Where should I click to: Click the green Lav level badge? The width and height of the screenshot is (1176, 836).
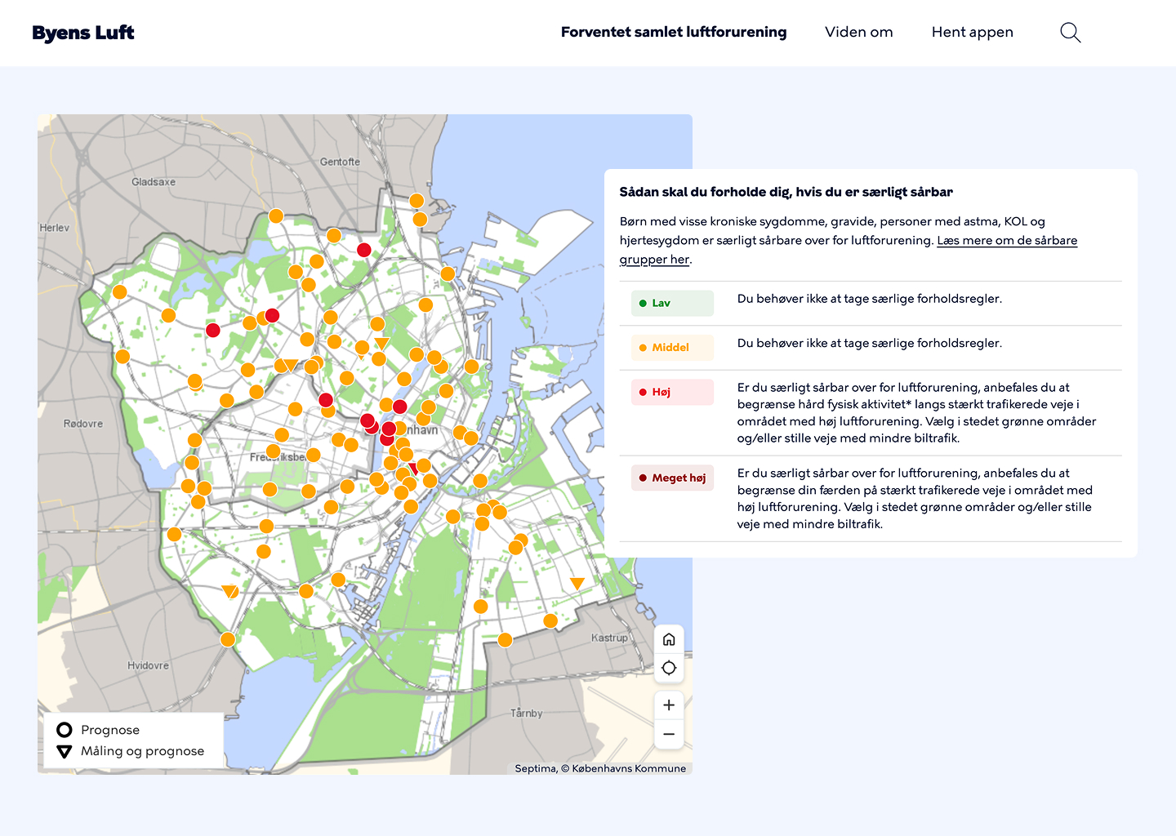pyautogui.click(x=672, y=303)
